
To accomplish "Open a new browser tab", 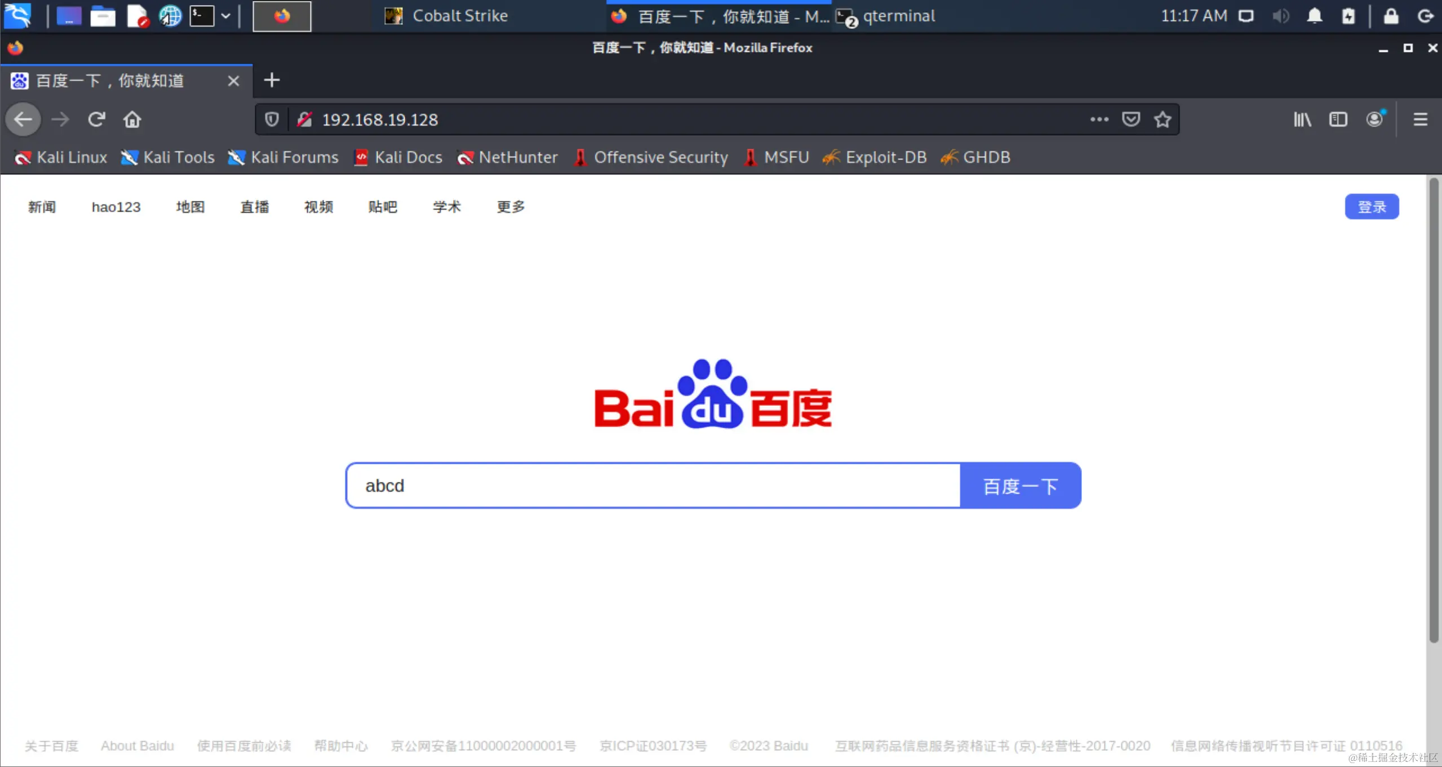I will (x=272, y=81).
